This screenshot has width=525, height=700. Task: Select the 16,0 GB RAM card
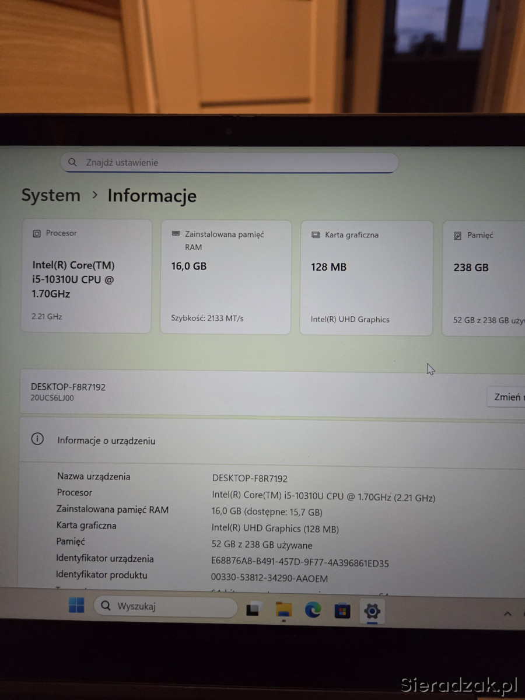click(226, 277)
